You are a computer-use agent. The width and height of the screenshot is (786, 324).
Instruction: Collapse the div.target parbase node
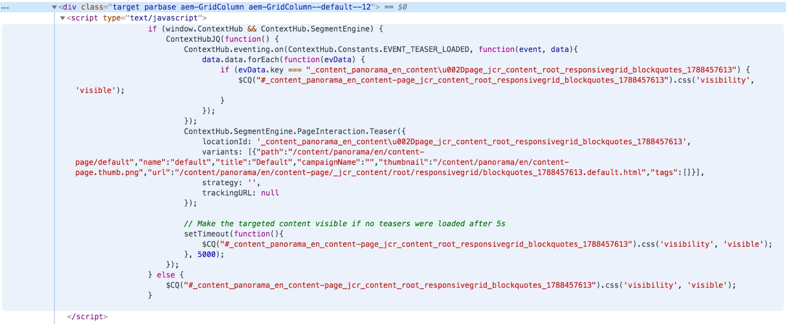point(54,7)
